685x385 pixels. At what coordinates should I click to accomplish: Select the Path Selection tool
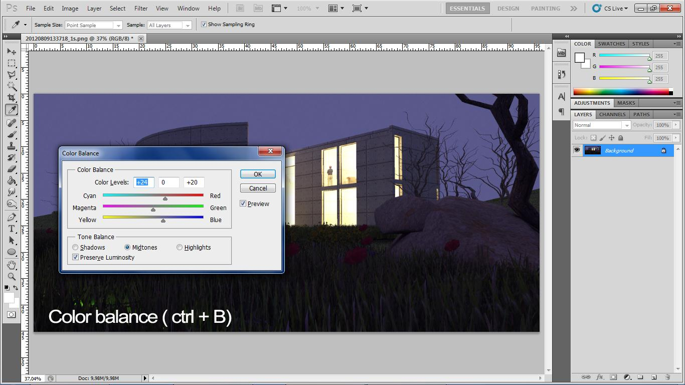click(x=12, y=240)
